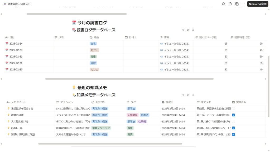The width and height of the screenshot is (270, 152).
Task: Click the duplicate page icon near the top right
Action: click(x=236, y=4)
